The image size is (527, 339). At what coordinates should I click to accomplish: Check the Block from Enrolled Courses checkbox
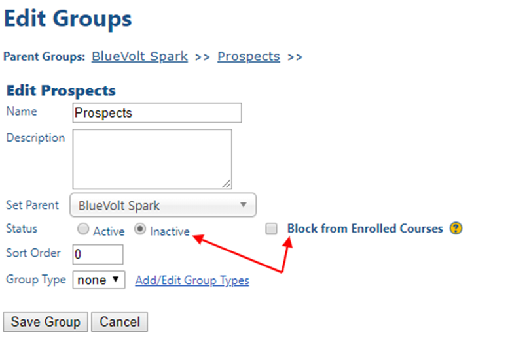[271, 229]
